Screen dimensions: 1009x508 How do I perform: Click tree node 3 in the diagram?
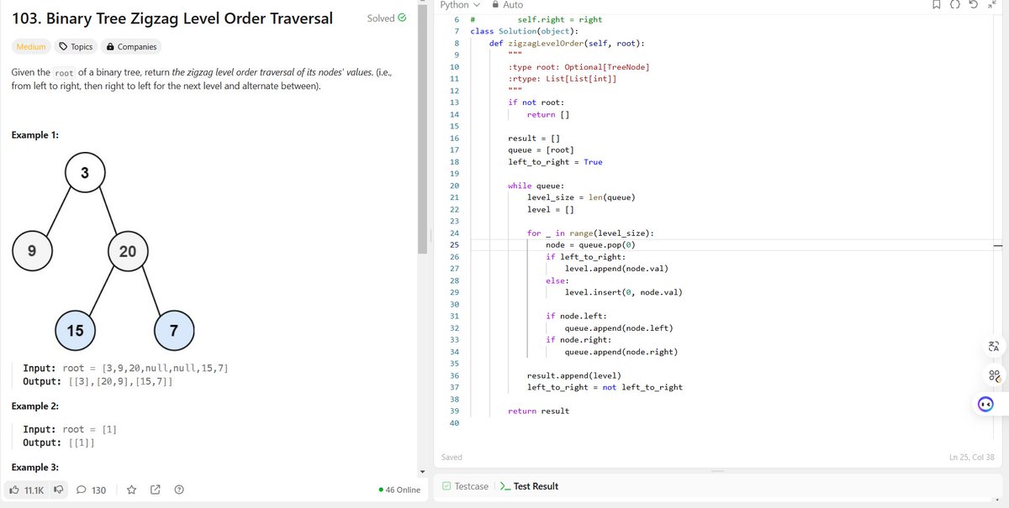85,174
